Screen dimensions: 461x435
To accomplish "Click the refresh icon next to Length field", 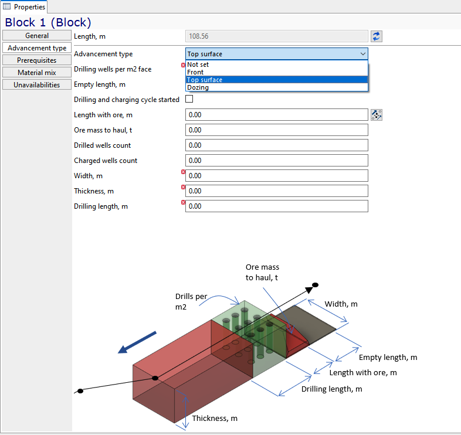I will pyautogui.click(x=377, y=36).
